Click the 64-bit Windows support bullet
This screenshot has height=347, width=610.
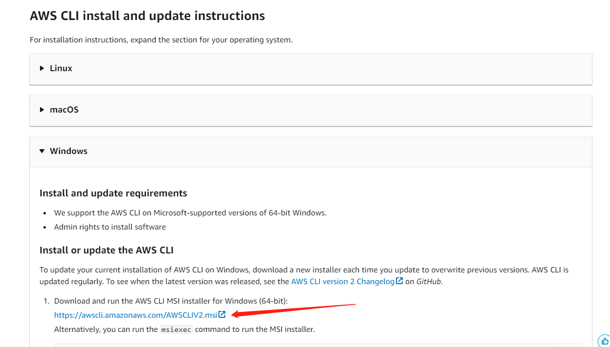pyautogui.click(x=190, y=213)
